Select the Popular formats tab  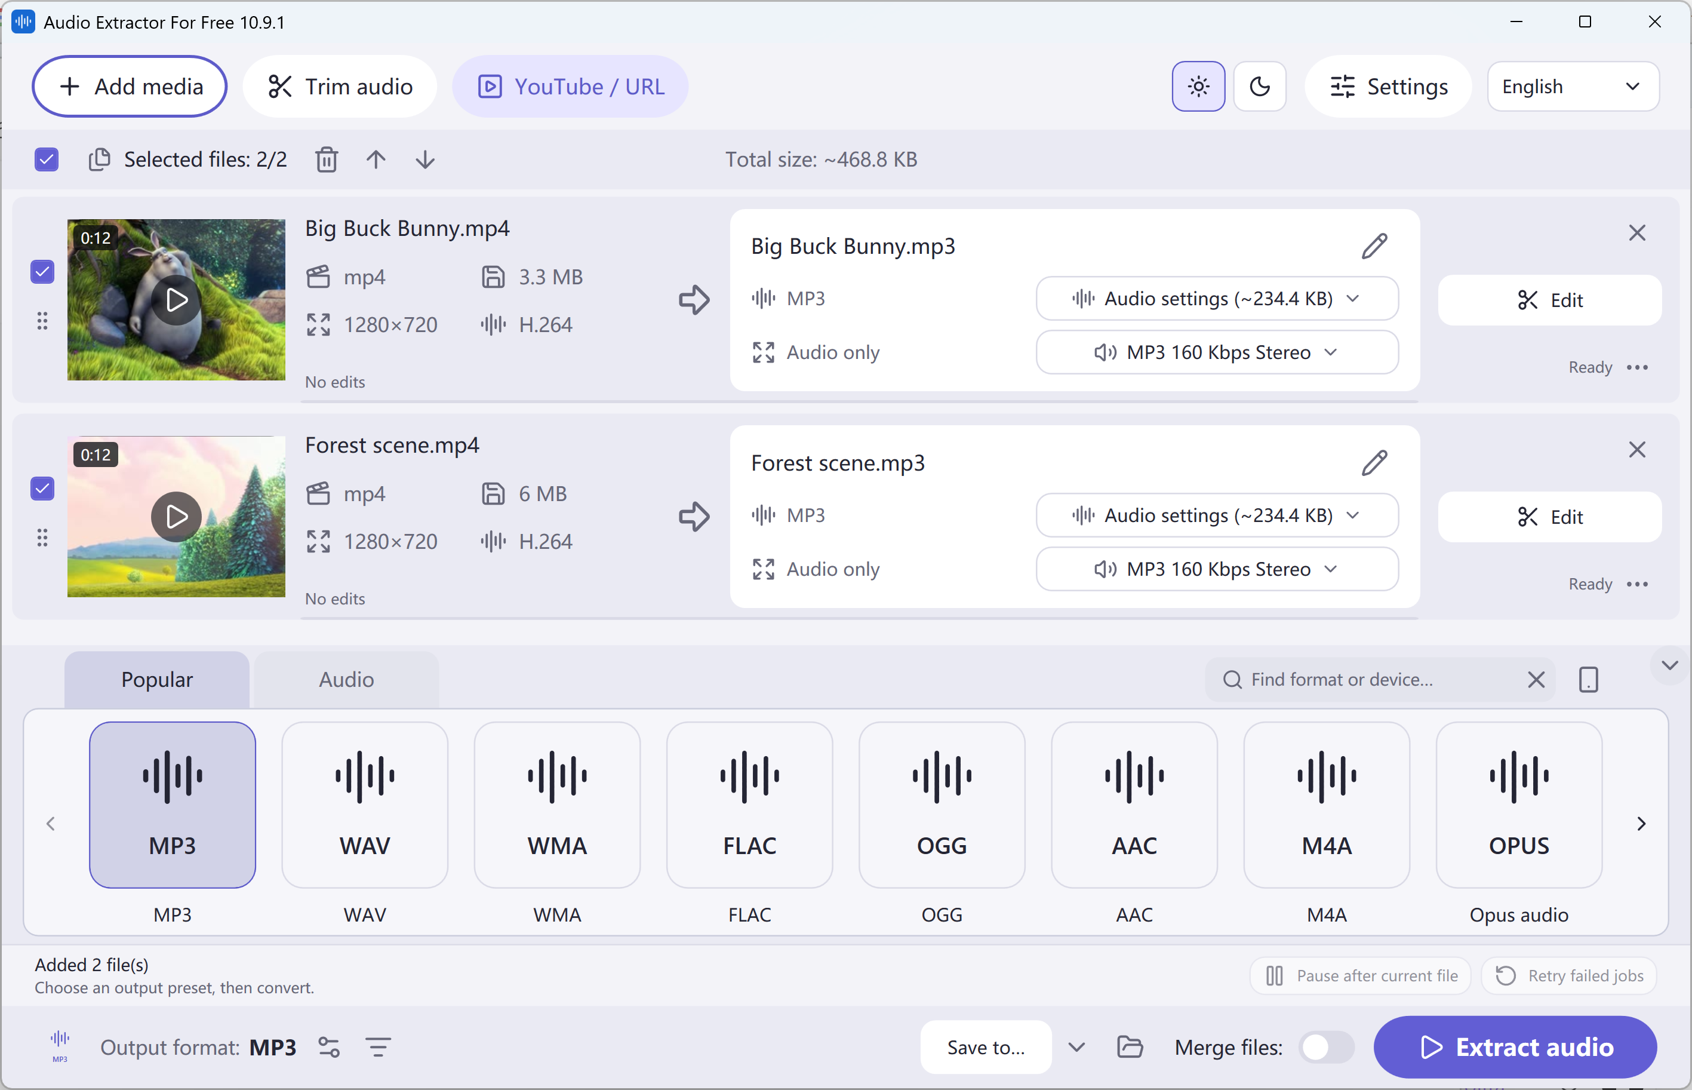(x=157, y=680)
